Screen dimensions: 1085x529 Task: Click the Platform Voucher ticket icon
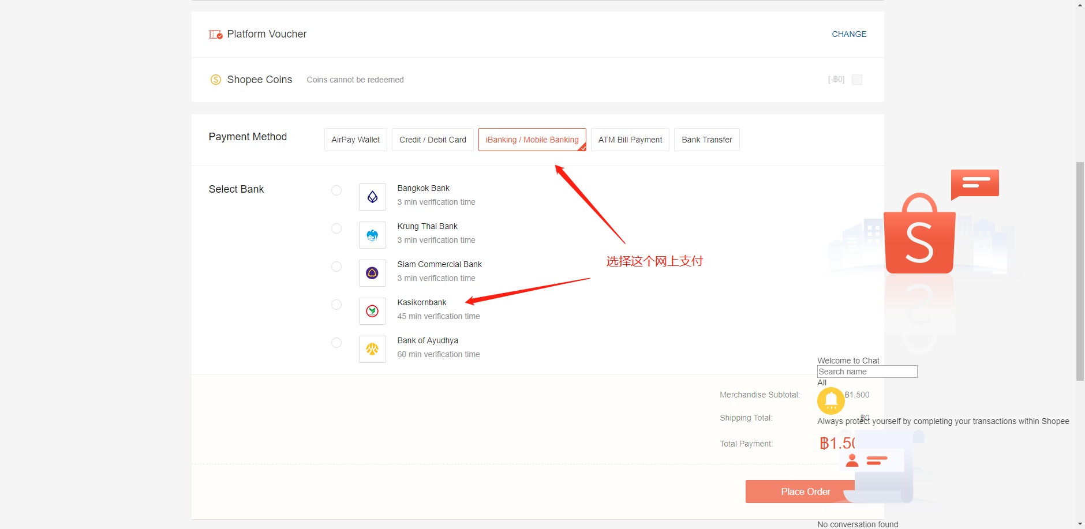(216, 35)
